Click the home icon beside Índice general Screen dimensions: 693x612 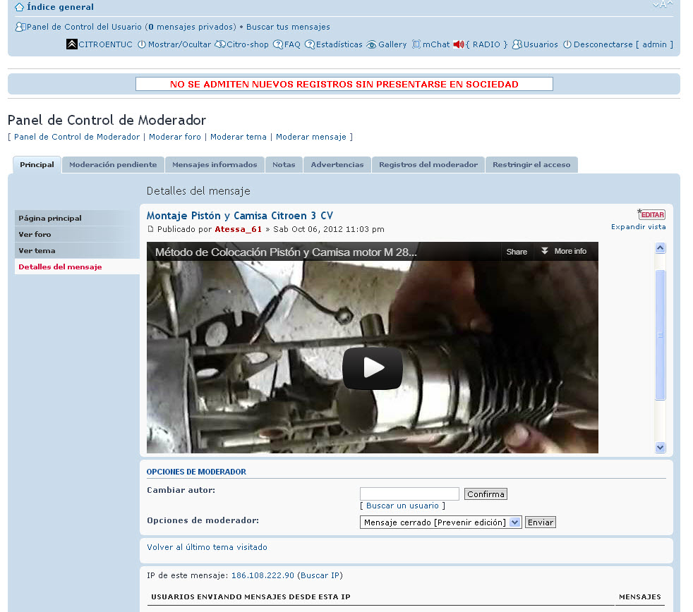tap(19, 7)
